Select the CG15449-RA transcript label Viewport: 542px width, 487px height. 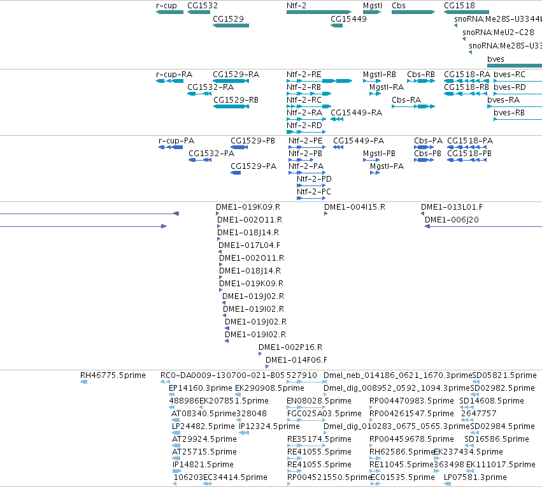[x=357, y=113]
